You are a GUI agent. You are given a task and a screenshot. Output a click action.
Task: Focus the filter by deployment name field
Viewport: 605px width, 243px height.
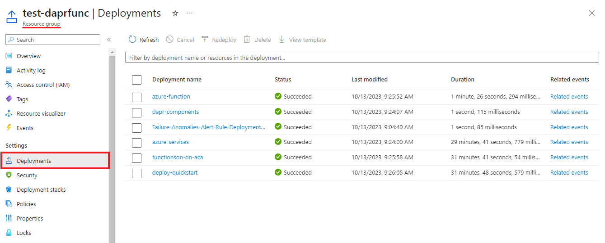(362, 58)
